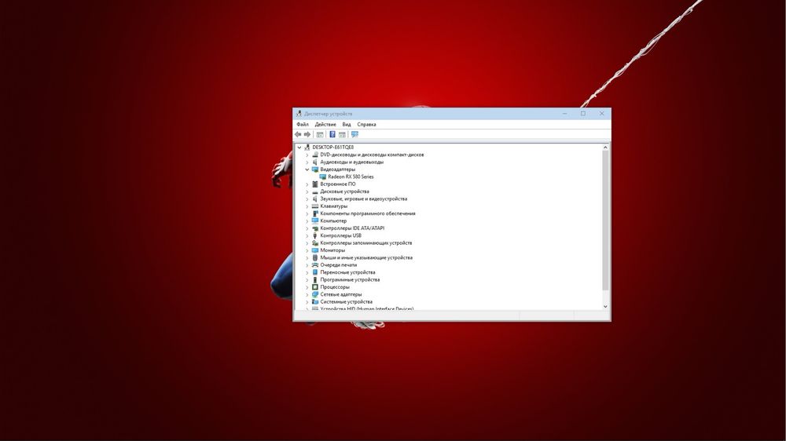This screenshot has height=441, width=786.
Task: Click the icon beside Переносные устройства
Action: 315,272
